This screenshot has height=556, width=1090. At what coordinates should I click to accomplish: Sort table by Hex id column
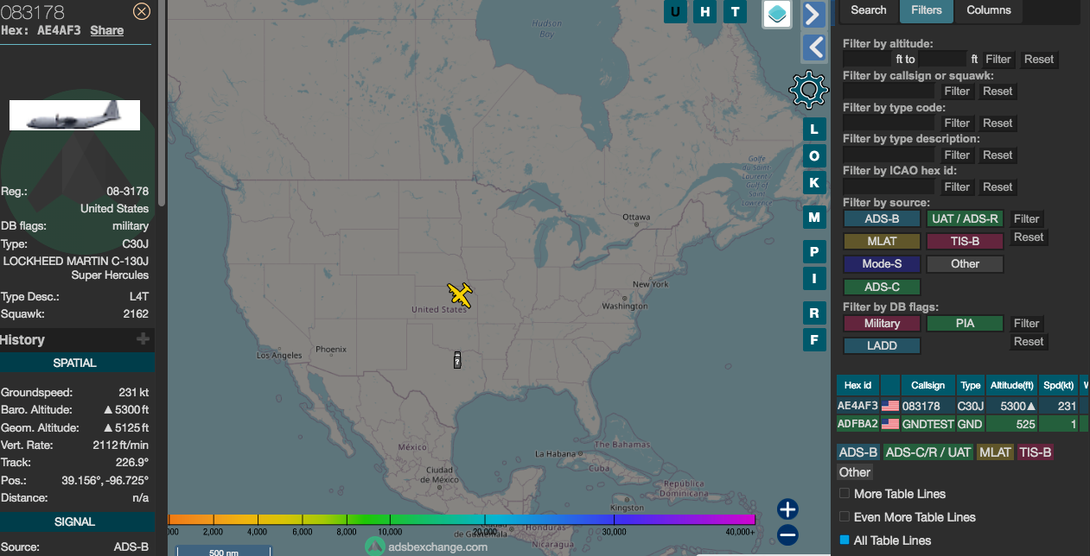(857, 385)
